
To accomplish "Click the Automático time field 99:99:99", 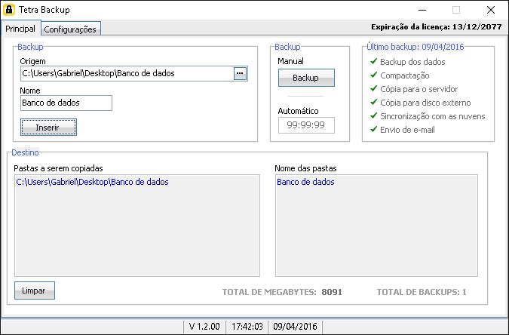I will 306,125.
